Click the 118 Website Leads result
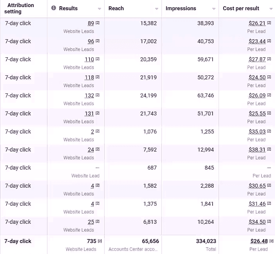 (89, 77)
